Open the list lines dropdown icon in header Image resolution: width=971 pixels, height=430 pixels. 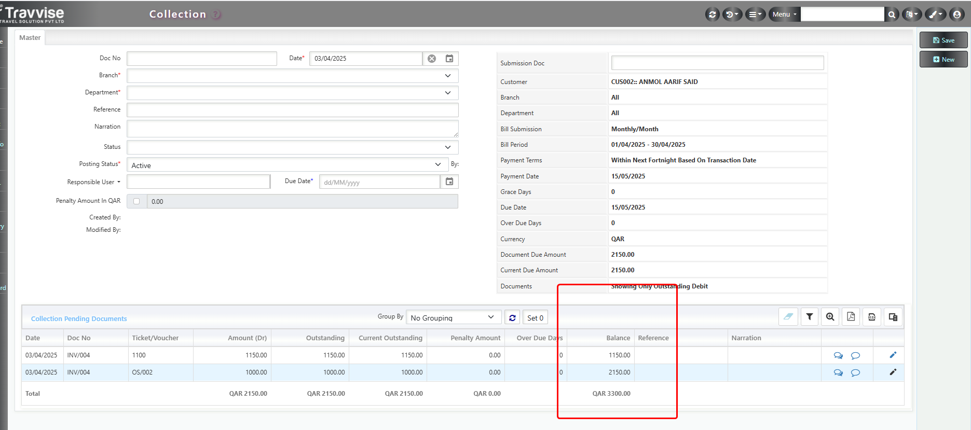755,15
